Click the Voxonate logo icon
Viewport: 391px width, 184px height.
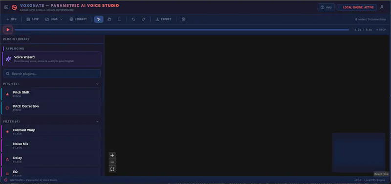click(14, 7)
